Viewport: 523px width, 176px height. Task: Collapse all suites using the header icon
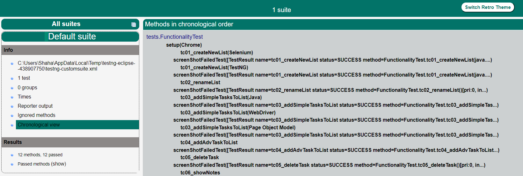pyautogui.click(x=134, y=24)
